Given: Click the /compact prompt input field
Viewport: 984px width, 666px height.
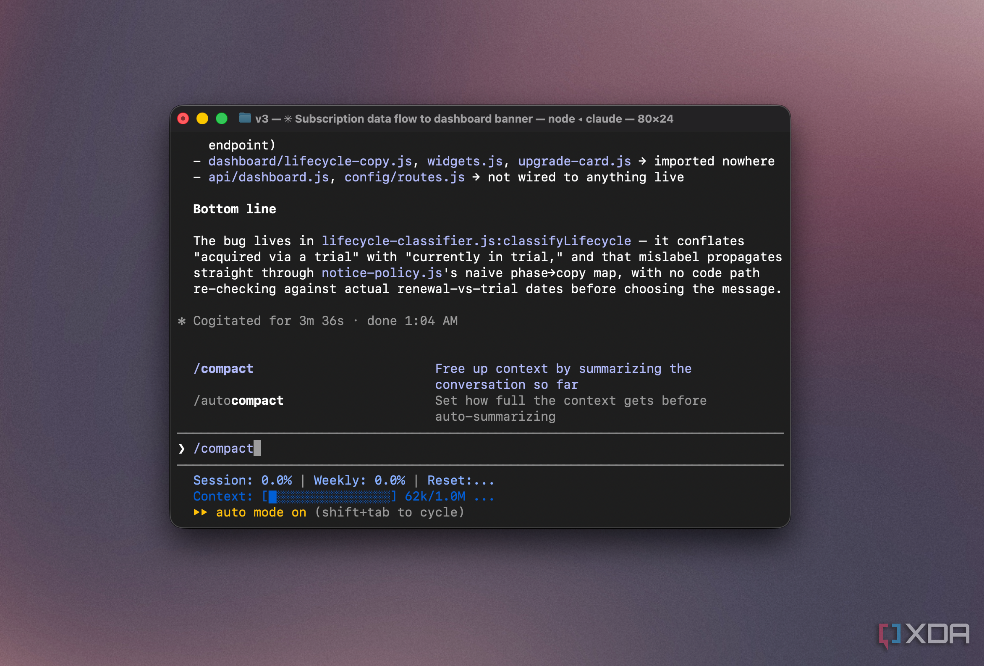Looking at the screenshot, I should tap(480, 448).
